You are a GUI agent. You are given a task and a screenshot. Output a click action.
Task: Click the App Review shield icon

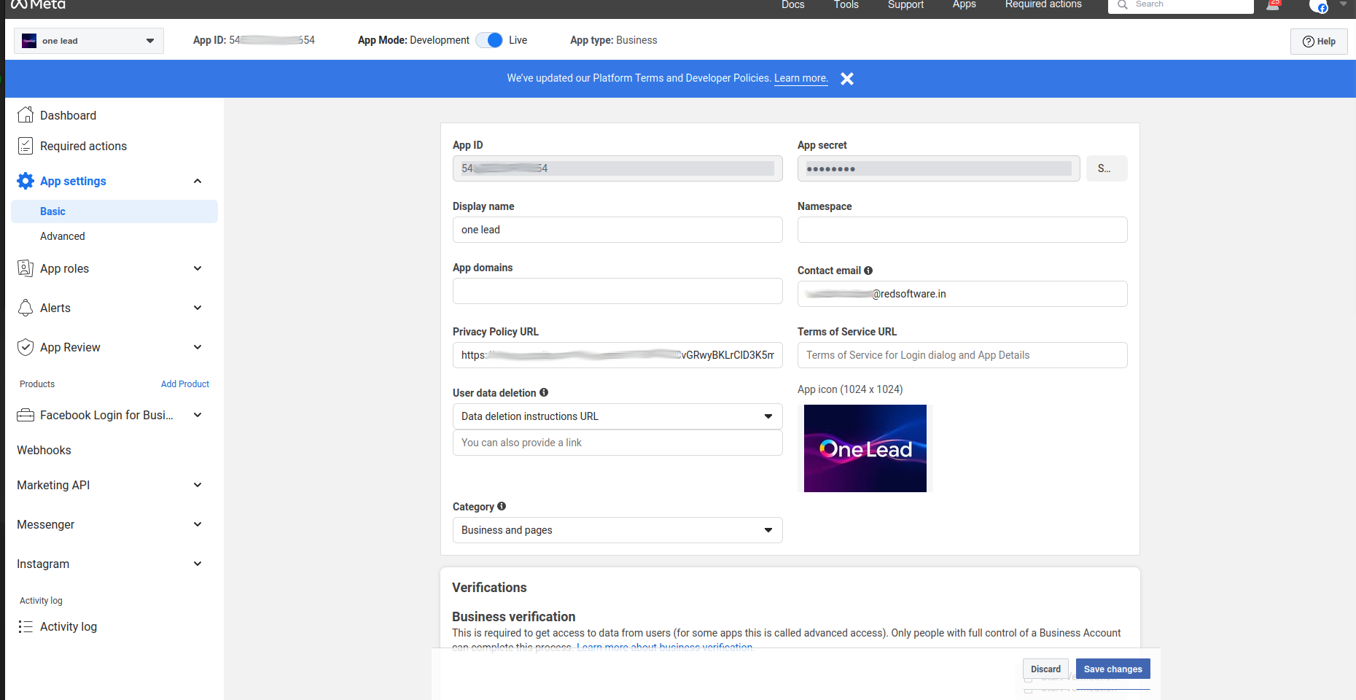coord(26,347)
